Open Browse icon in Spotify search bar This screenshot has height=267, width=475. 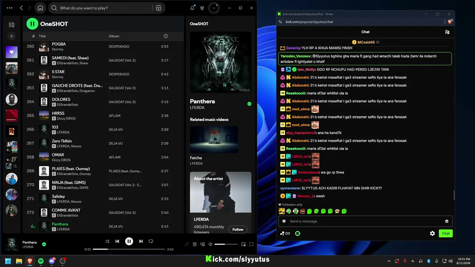tap(158, 8)
